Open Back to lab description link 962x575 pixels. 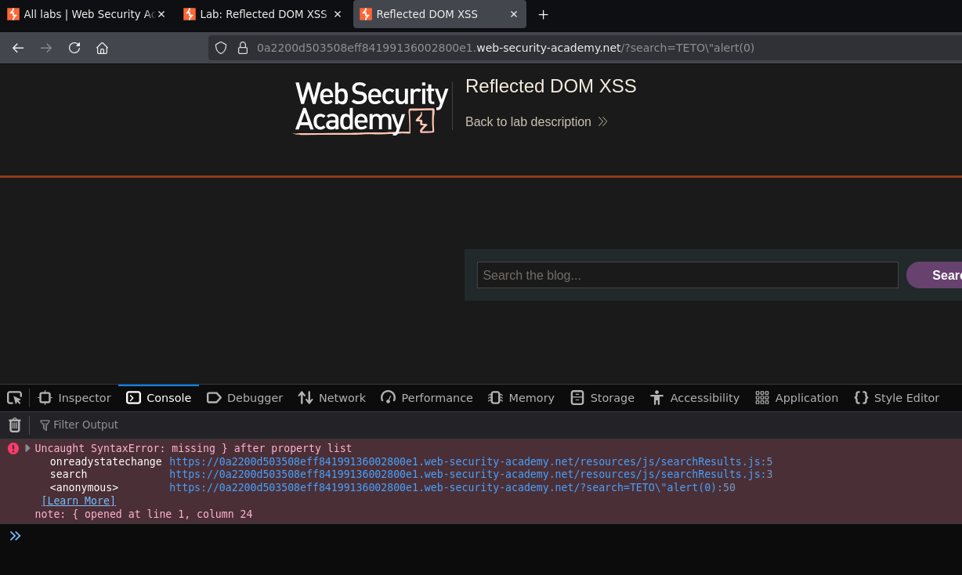[537, 121]
